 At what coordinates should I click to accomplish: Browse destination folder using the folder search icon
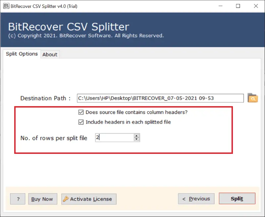pyautogui.click(x=253, y=98)
